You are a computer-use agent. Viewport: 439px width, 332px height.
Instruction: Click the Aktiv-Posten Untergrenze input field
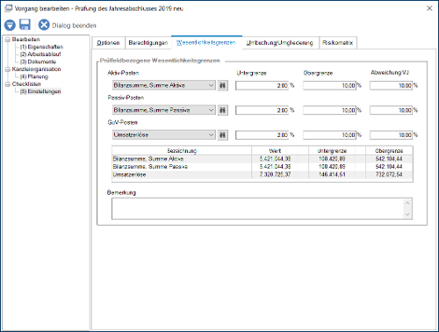tap(263, 85)
